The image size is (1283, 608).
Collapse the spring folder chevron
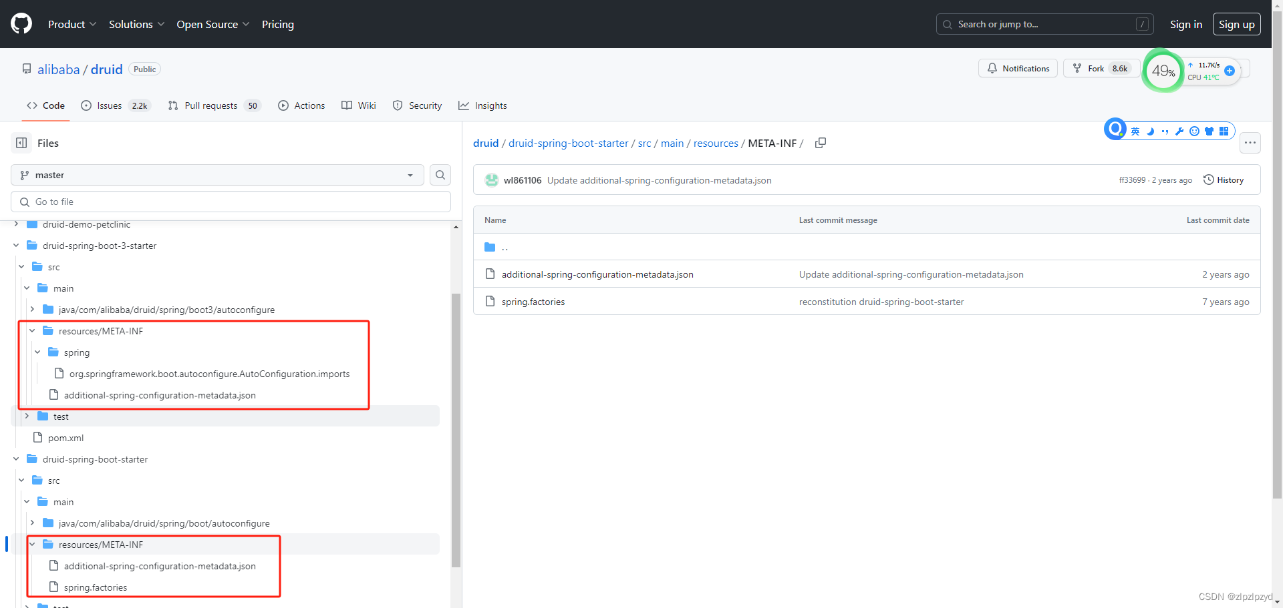[37, 352]
